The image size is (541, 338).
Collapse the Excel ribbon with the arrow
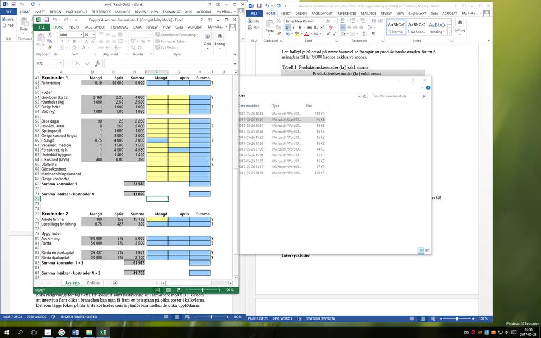pyautogui.click(x=234, y=54)
